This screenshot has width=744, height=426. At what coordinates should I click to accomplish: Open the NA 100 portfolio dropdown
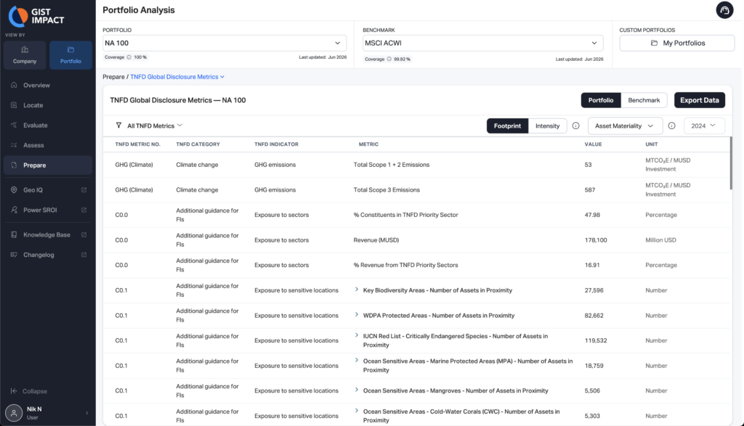[x=225, y=43]
